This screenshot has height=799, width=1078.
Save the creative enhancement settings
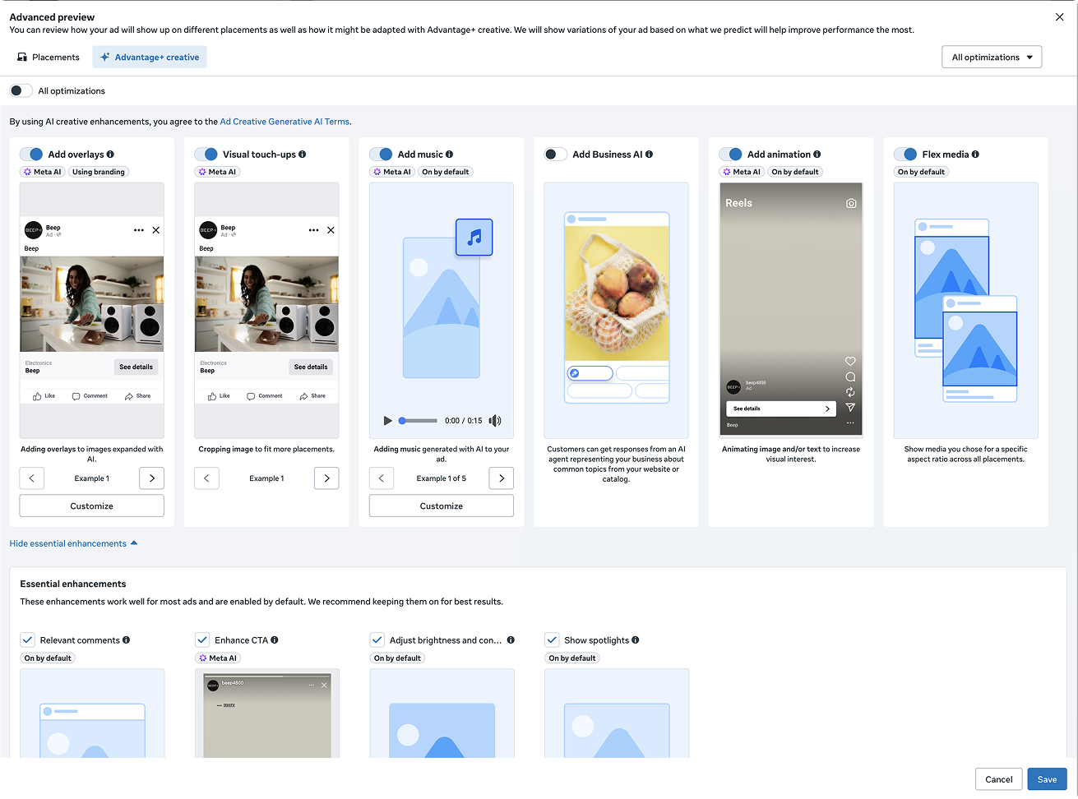(1047, 779)
